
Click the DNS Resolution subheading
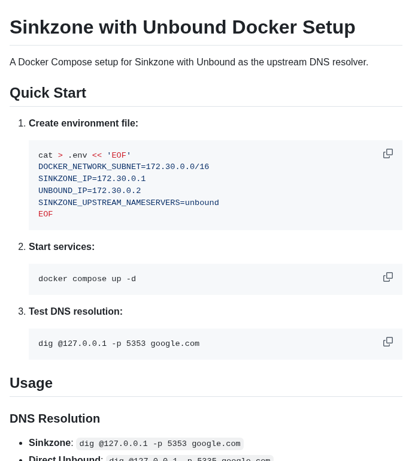coord(54,418)
